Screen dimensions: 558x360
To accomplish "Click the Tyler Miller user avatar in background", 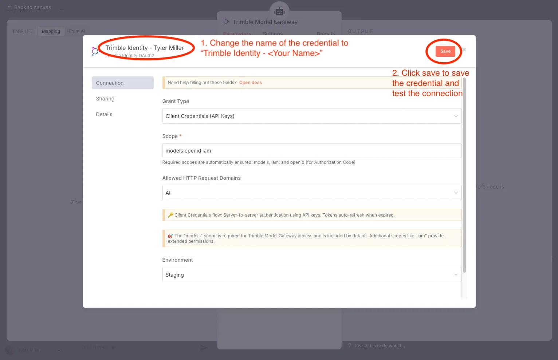I will pos(10,350).
